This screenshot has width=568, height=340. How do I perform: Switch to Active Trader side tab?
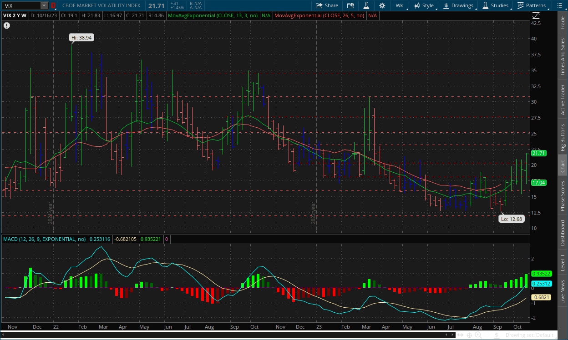[563, 100]
